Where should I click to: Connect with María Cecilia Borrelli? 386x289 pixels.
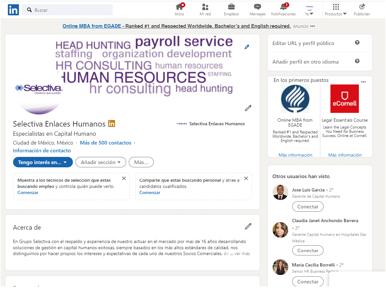308,281
